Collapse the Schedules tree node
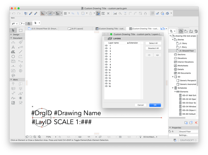This screenshot has height=155, width=208. [173, 88]
